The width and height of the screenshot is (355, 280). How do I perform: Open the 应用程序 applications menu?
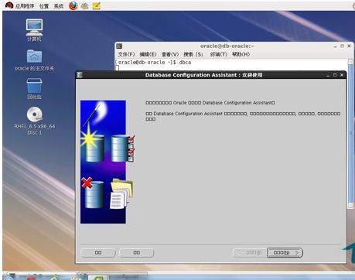point(25,6)
